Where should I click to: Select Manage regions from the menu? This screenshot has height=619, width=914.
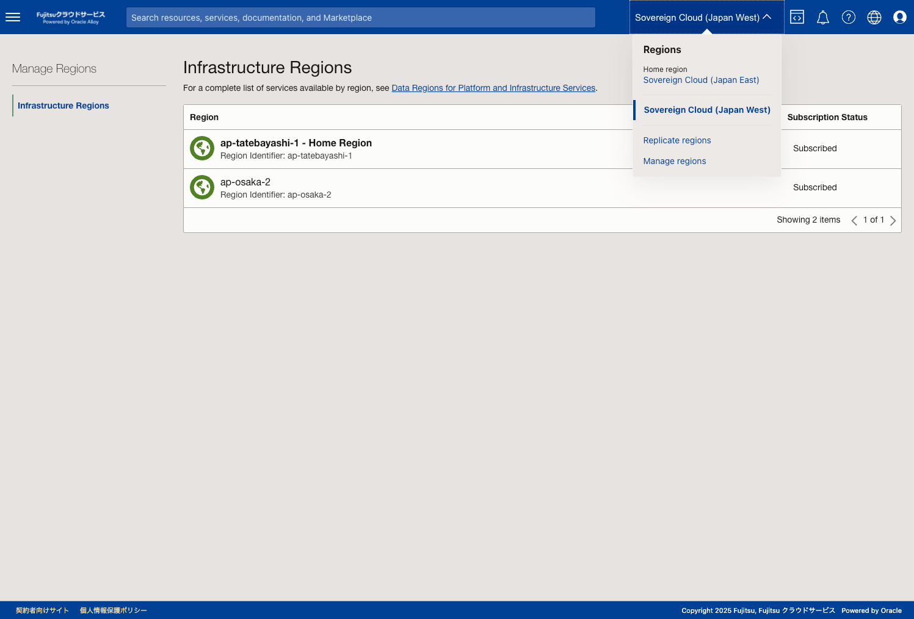coord(675,161)
